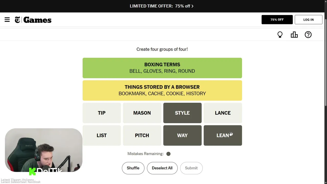This screenshot has height=184, width=327.
Task: Click the 75% OFF black button
Action: coord(277,20)
